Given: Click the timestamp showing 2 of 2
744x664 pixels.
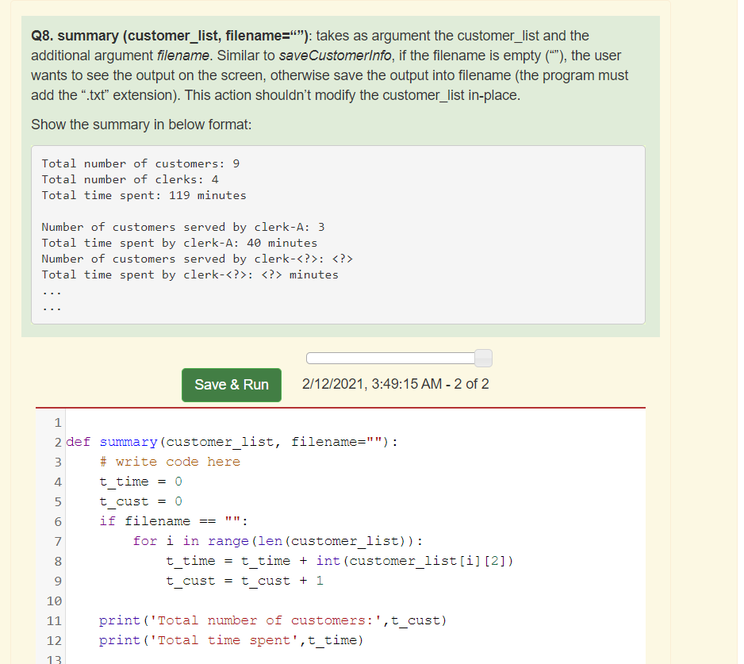Looking at the screenshot, I should [x=397, y=384].
